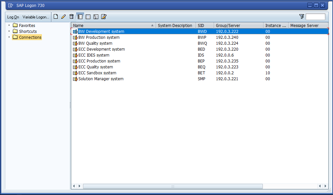Select the BW Quality system entry
Viewport: 333px width, 195px height.
pyautogui.click(x=95, y=43)
